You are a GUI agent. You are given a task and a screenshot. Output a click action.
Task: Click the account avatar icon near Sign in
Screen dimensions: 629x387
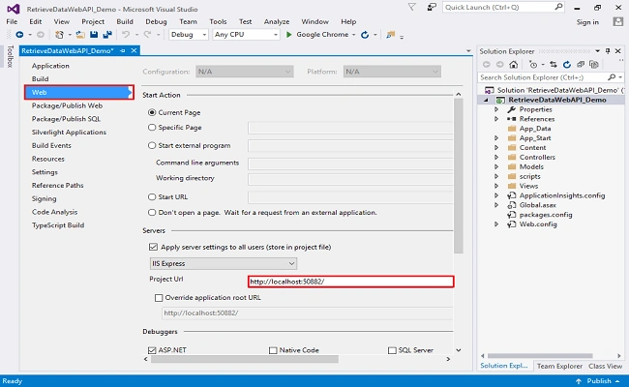tap(617, 21)
